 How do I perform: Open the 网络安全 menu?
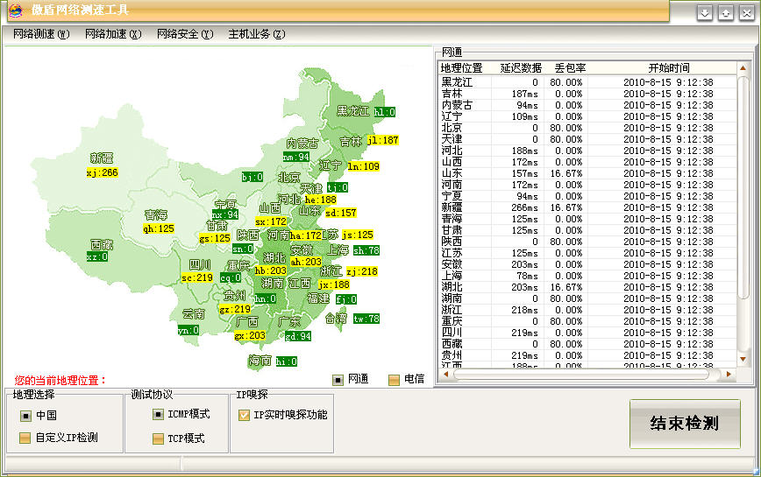click(184, 34)
